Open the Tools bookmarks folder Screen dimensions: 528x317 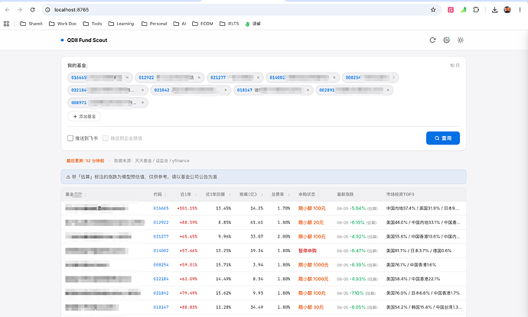point(93,24)
